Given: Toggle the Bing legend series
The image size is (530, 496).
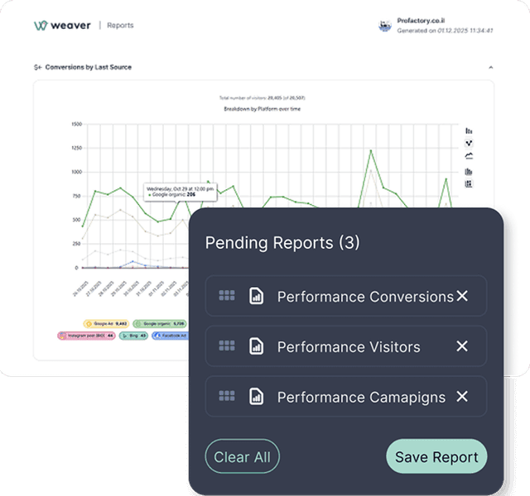Looking at the screenshot, I should point(133,336).
